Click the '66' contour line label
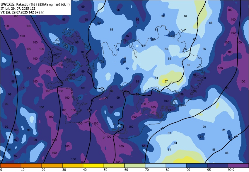The height and width of the screenshot is (172, 249). click(11, 53)
